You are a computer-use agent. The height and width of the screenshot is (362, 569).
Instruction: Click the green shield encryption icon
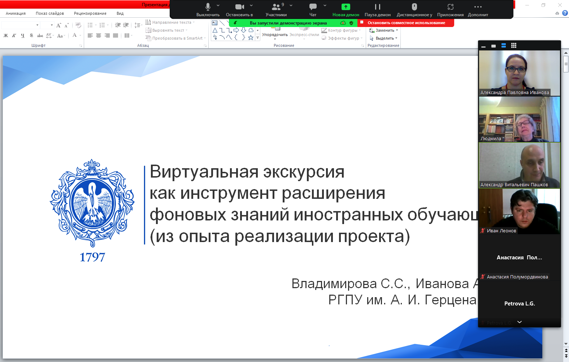coord(351,23)
